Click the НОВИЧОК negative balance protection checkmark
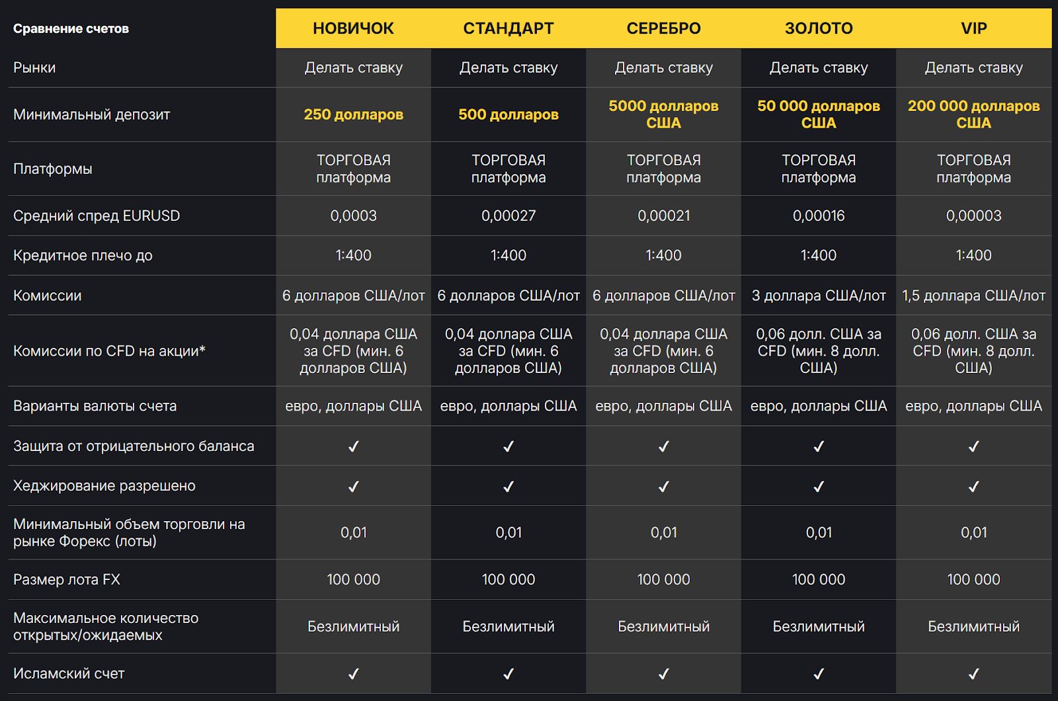The width and height of the screenshot is (1058, 701). [x=354, y=446]
